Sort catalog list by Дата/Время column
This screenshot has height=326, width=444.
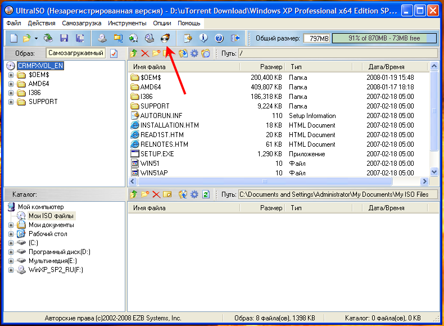[395, 208]
